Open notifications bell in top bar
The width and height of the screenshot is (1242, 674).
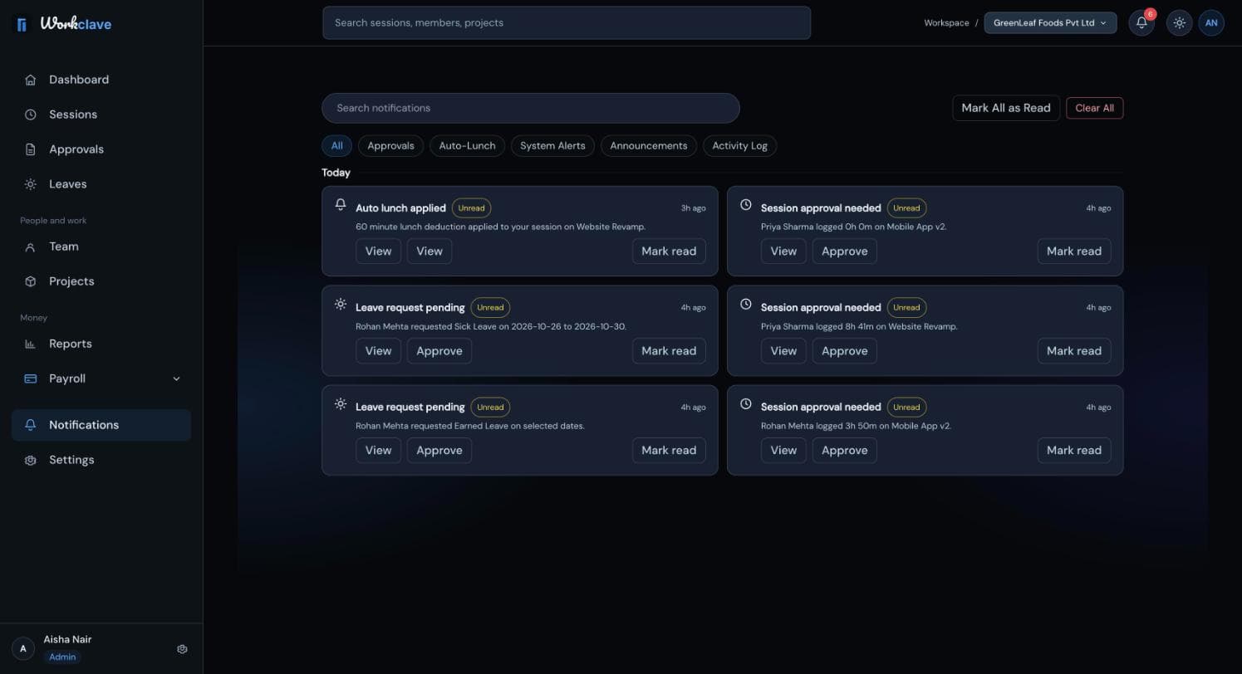1141,23
